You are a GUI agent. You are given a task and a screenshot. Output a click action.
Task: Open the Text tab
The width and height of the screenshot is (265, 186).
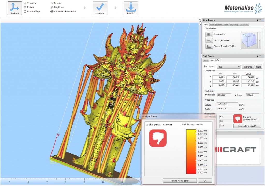[226, 25]
